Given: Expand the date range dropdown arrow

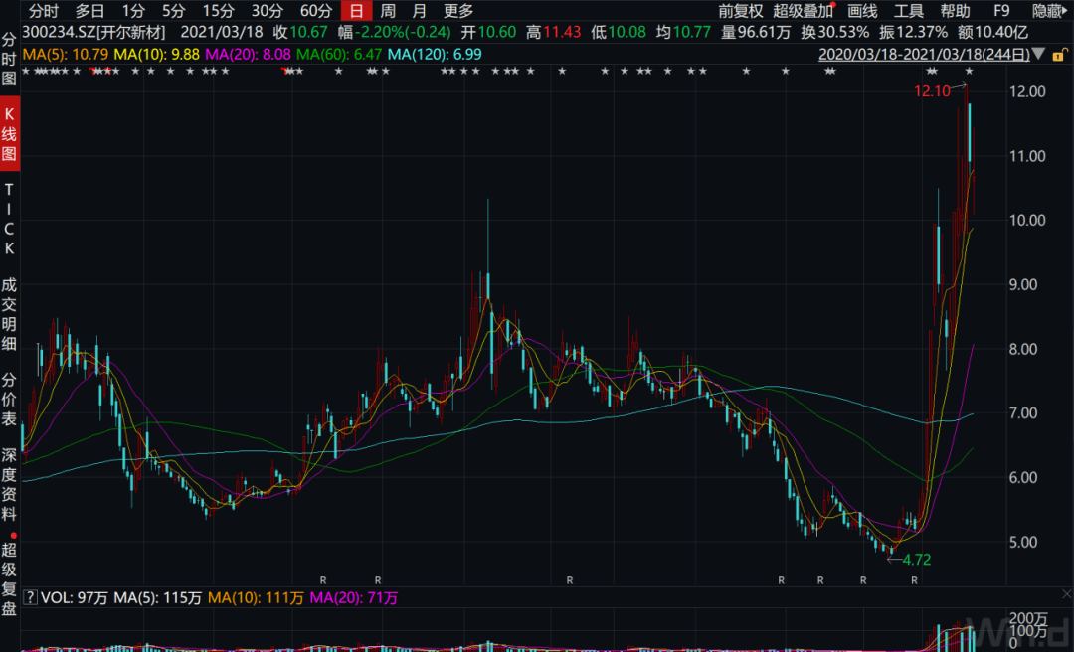Looking at the screenshot, I should click(x=1039, y=54).
